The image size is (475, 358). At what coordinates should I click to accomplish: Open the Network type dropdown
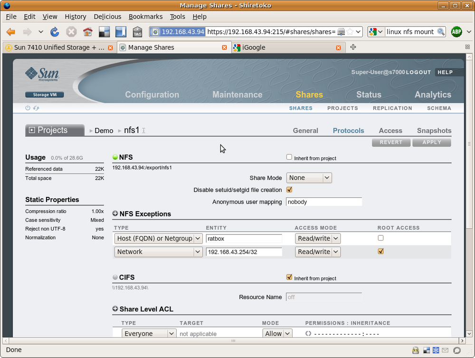pyautogui.click(x=158, y=252)
